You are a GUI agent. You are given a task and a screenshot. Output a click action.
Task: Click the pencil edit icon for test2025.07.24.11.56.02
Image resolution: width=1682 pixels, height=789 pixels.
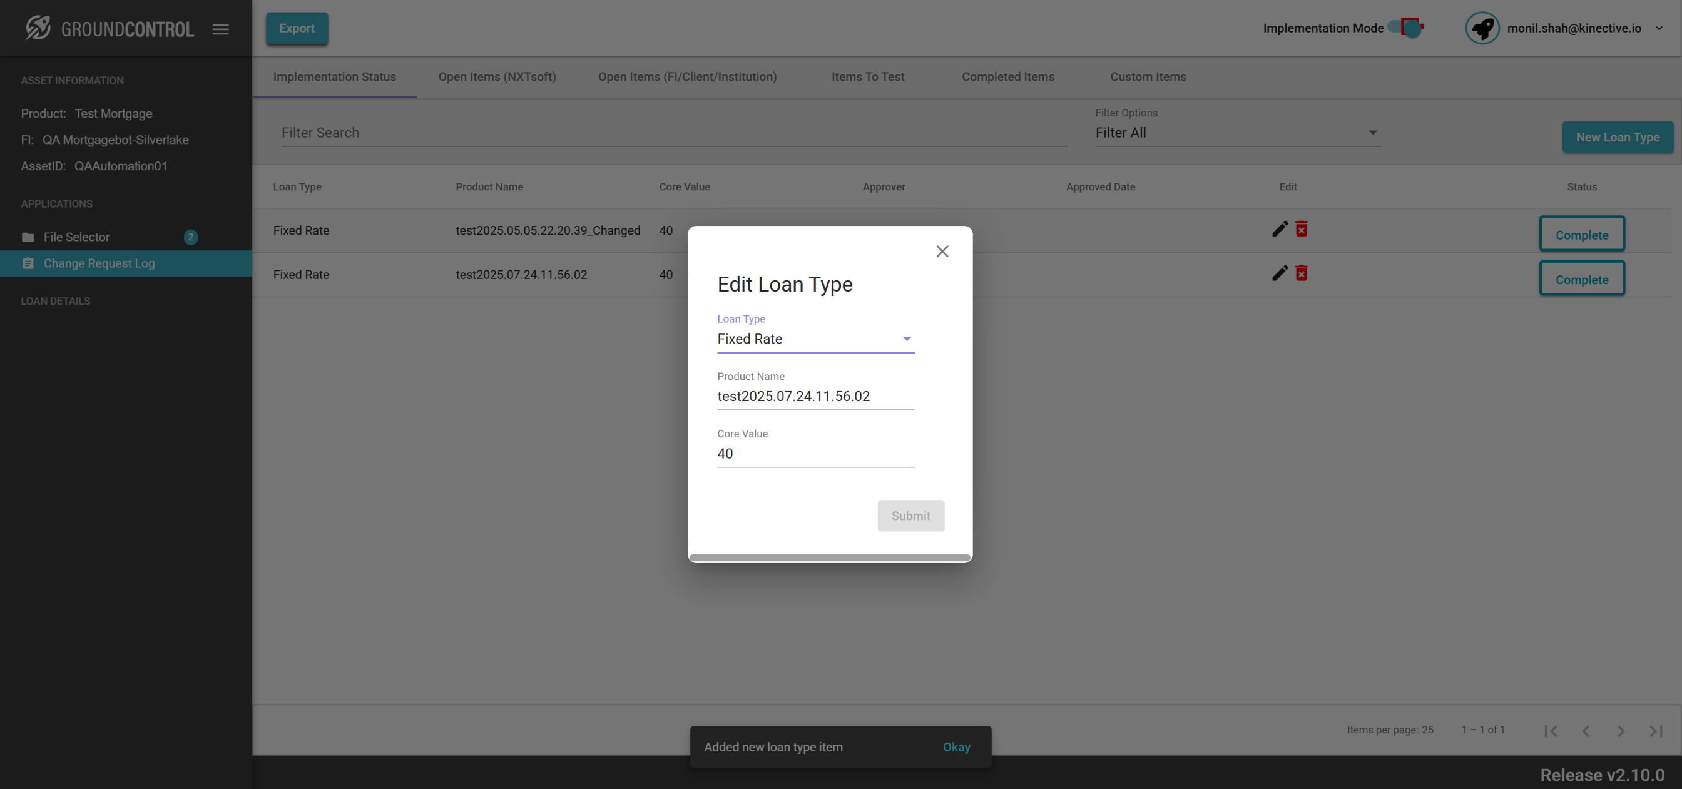[x=1280, y=273]
